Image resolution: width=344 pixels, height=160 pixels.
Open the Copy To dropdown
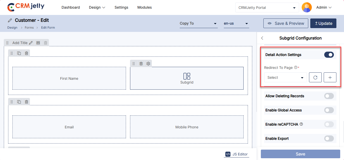[x=198, y=24]
